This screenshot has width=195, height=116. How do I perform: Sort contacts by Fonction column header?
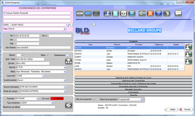click(x=139, y=45)
